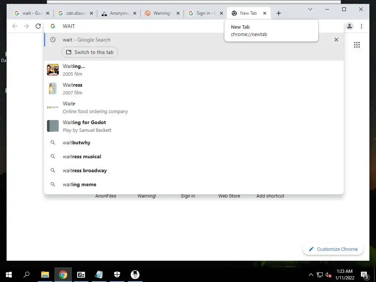
Task: Open the notepad-style taskbar app
Action: (x=99, y=275)
